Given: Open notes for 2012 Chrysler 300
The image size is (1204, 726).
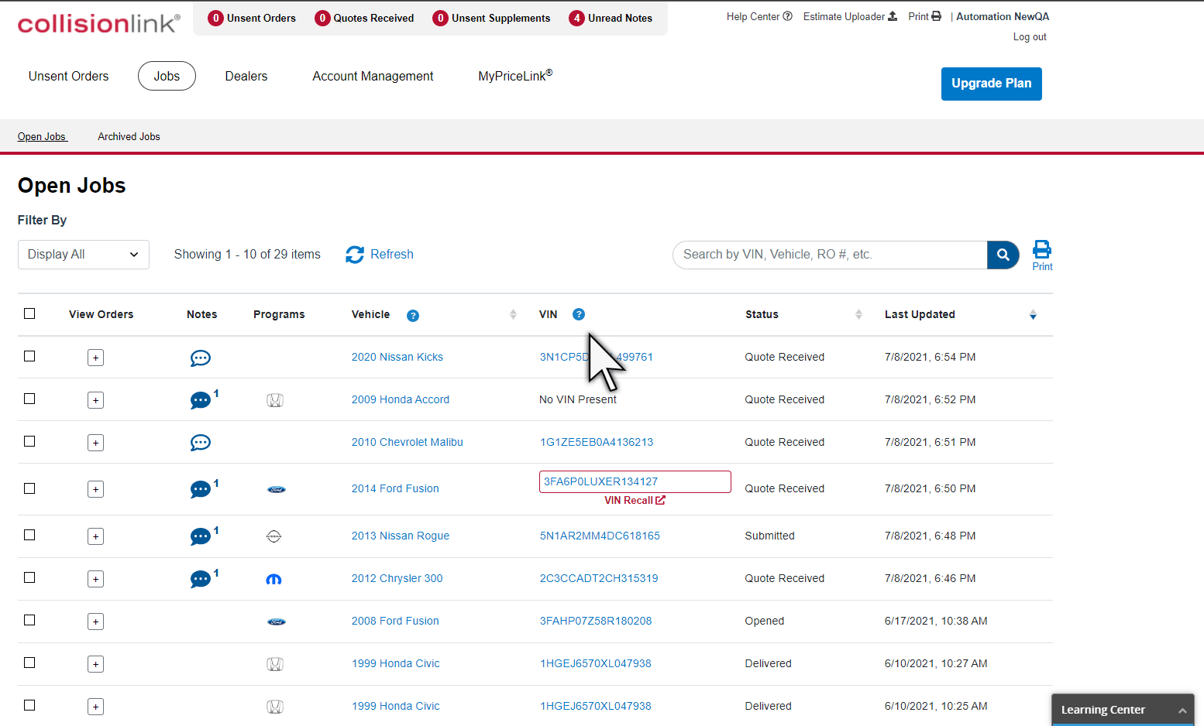Looking at the screenshot, I should tap(201, 579).
